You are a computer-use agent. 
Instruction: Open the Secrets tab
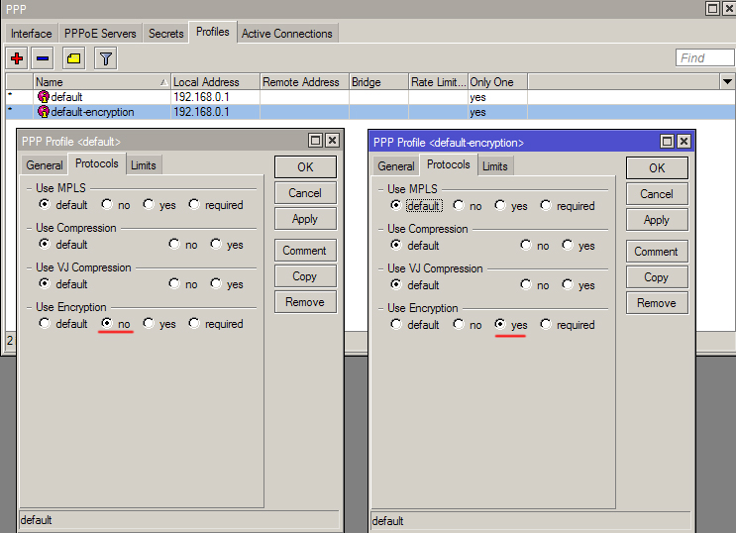click(165, 34)
